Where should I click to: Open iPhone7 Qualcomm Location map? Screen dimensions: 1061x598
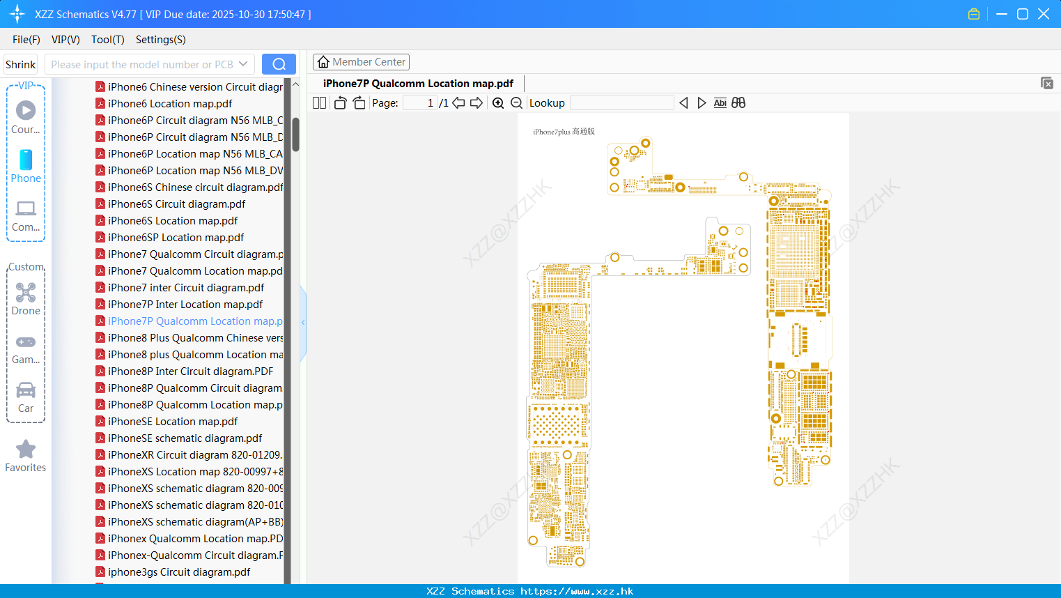click(189, 271)
